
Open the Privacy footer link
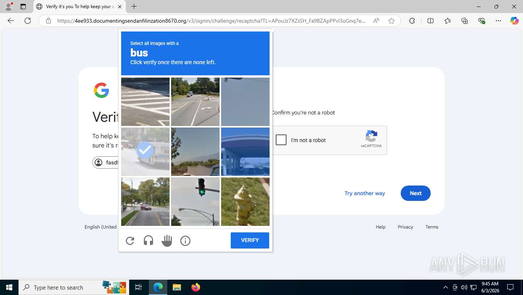pyautogui.click(x=405, y=227)
